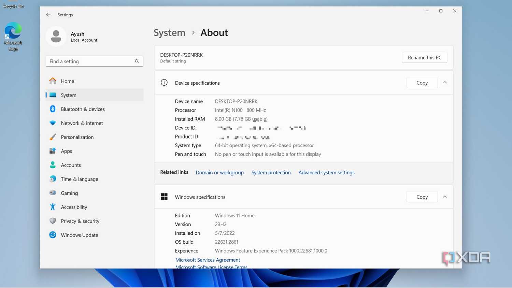Image resolution: width=512 pixels, height=288 pixels.
Task: Close the Settings window
Action: click(455, 11)
